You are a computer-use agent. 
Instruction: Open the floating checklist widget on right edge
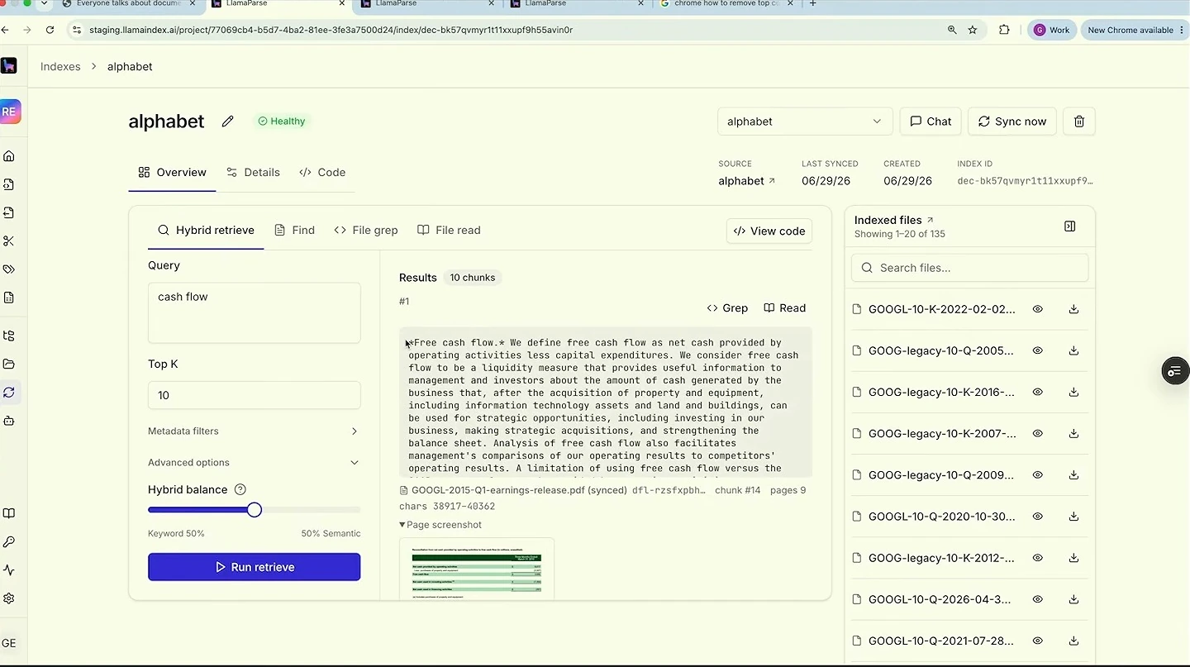tap(1174, 371)
